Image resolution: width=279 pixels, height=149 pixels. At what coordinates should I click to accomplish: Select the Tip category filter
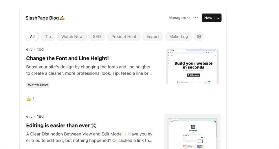[48, 37]
